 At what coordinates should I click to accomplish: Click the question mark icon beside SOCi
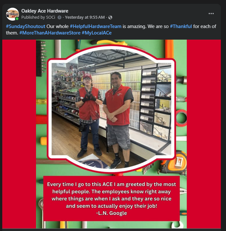(x=59, y=17)
